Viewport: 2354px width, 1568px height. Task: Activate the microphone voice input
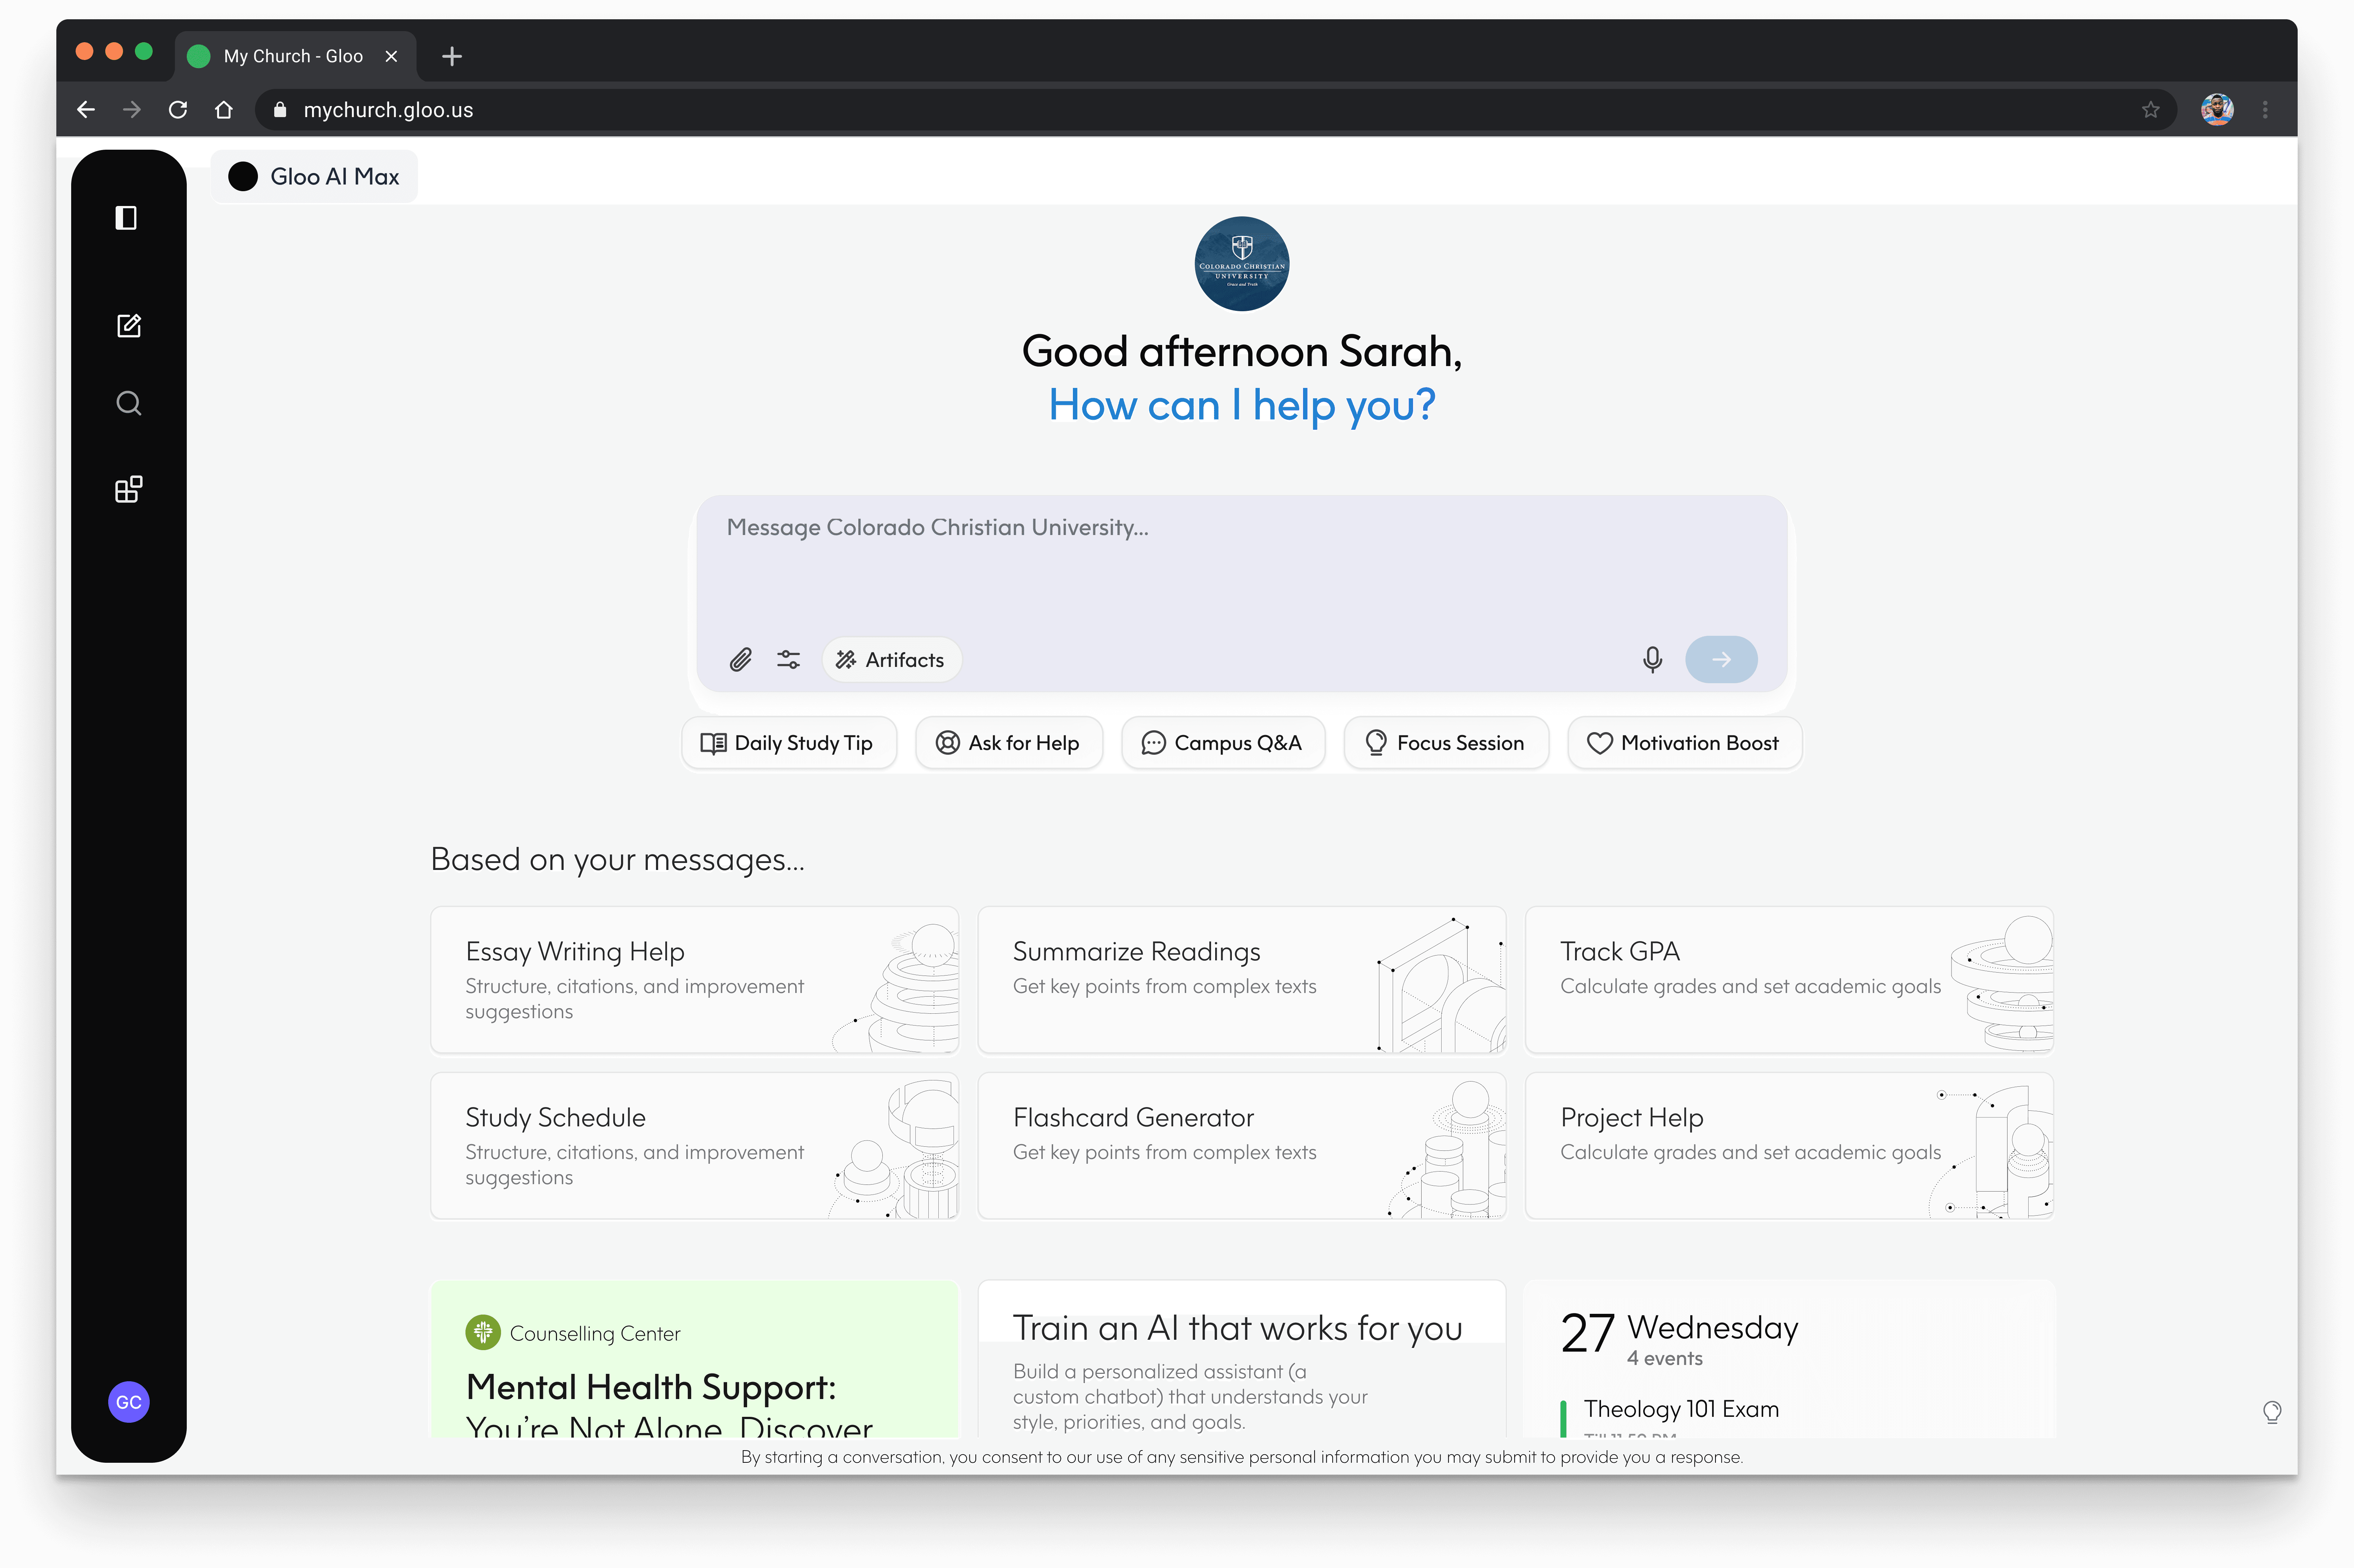[1652, 660]
